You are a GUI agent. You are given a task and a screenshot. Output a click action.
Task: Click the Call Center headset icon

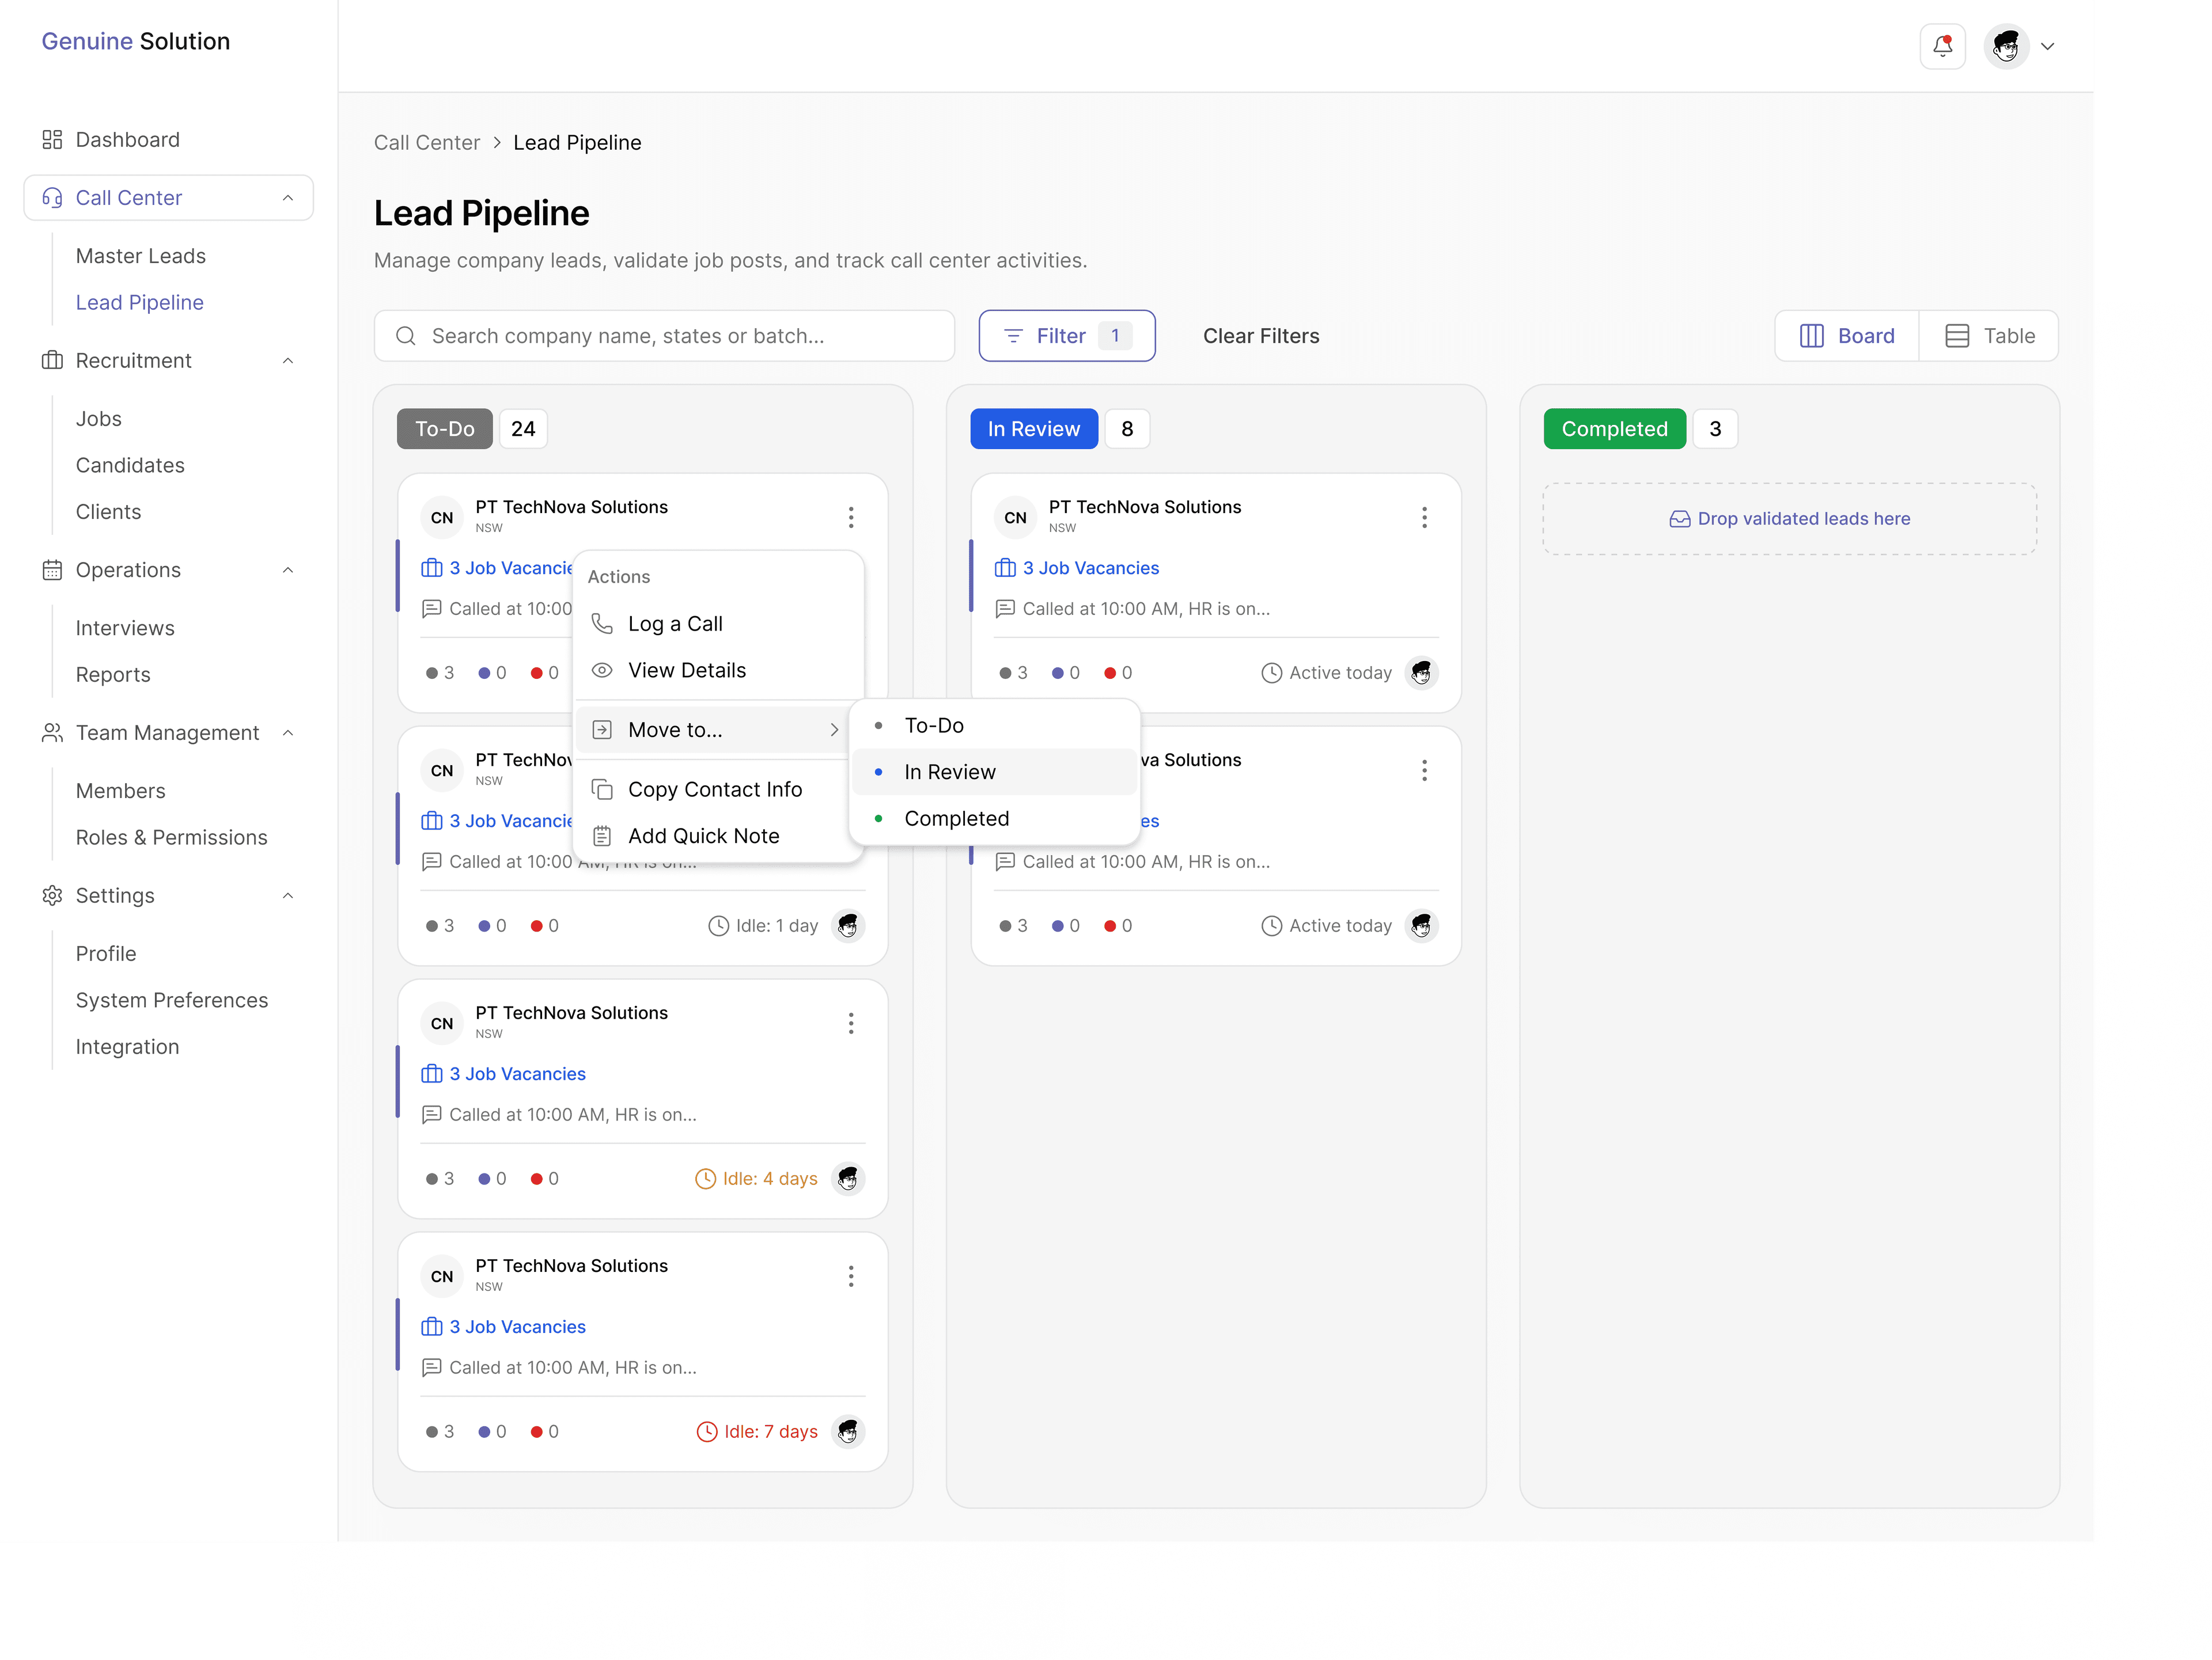(x=52, y=198)
